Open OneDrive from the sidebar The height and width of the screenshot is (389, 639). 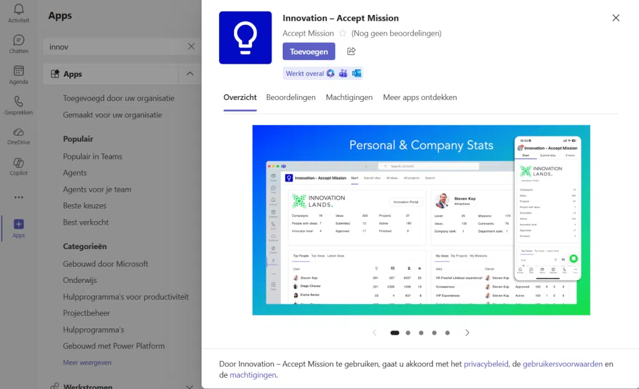click(x=18, y=132)
